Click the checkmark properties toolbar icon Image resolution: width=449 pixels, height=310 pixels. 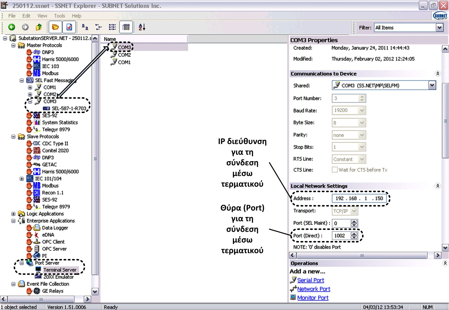[x=69, y=27]
